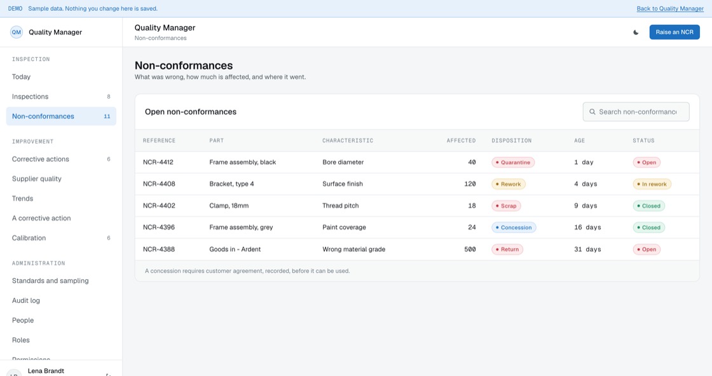Click the '16 days' age value
This screenshot has width=712, height=376.
coord(587,227)
